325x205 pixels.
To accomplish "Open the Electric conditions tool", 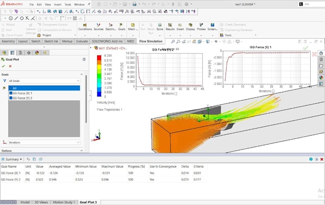I will click(x=111, y=27).
